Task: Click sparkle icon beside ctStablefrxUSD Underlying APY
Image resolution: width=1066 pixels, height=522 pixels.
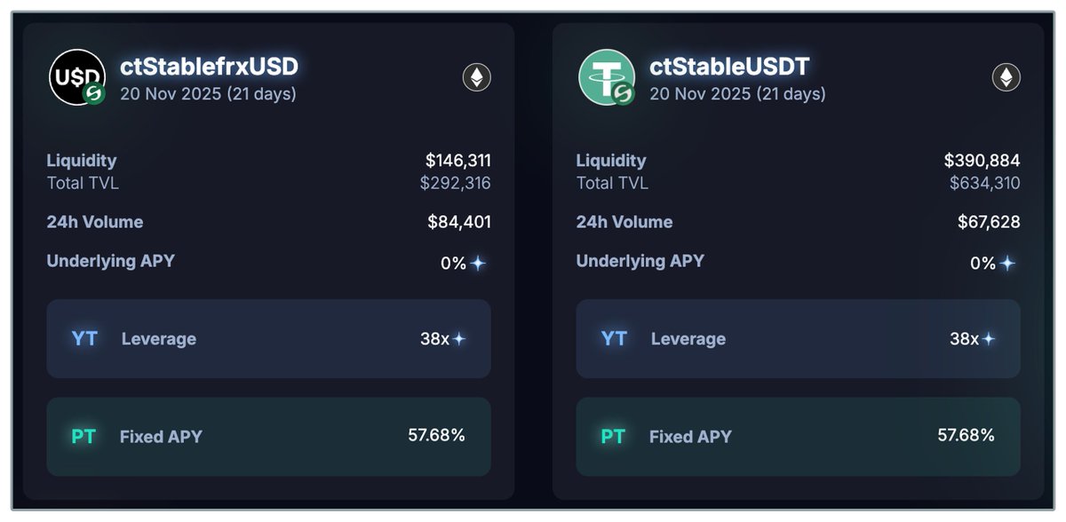Action: coord(478,264)
